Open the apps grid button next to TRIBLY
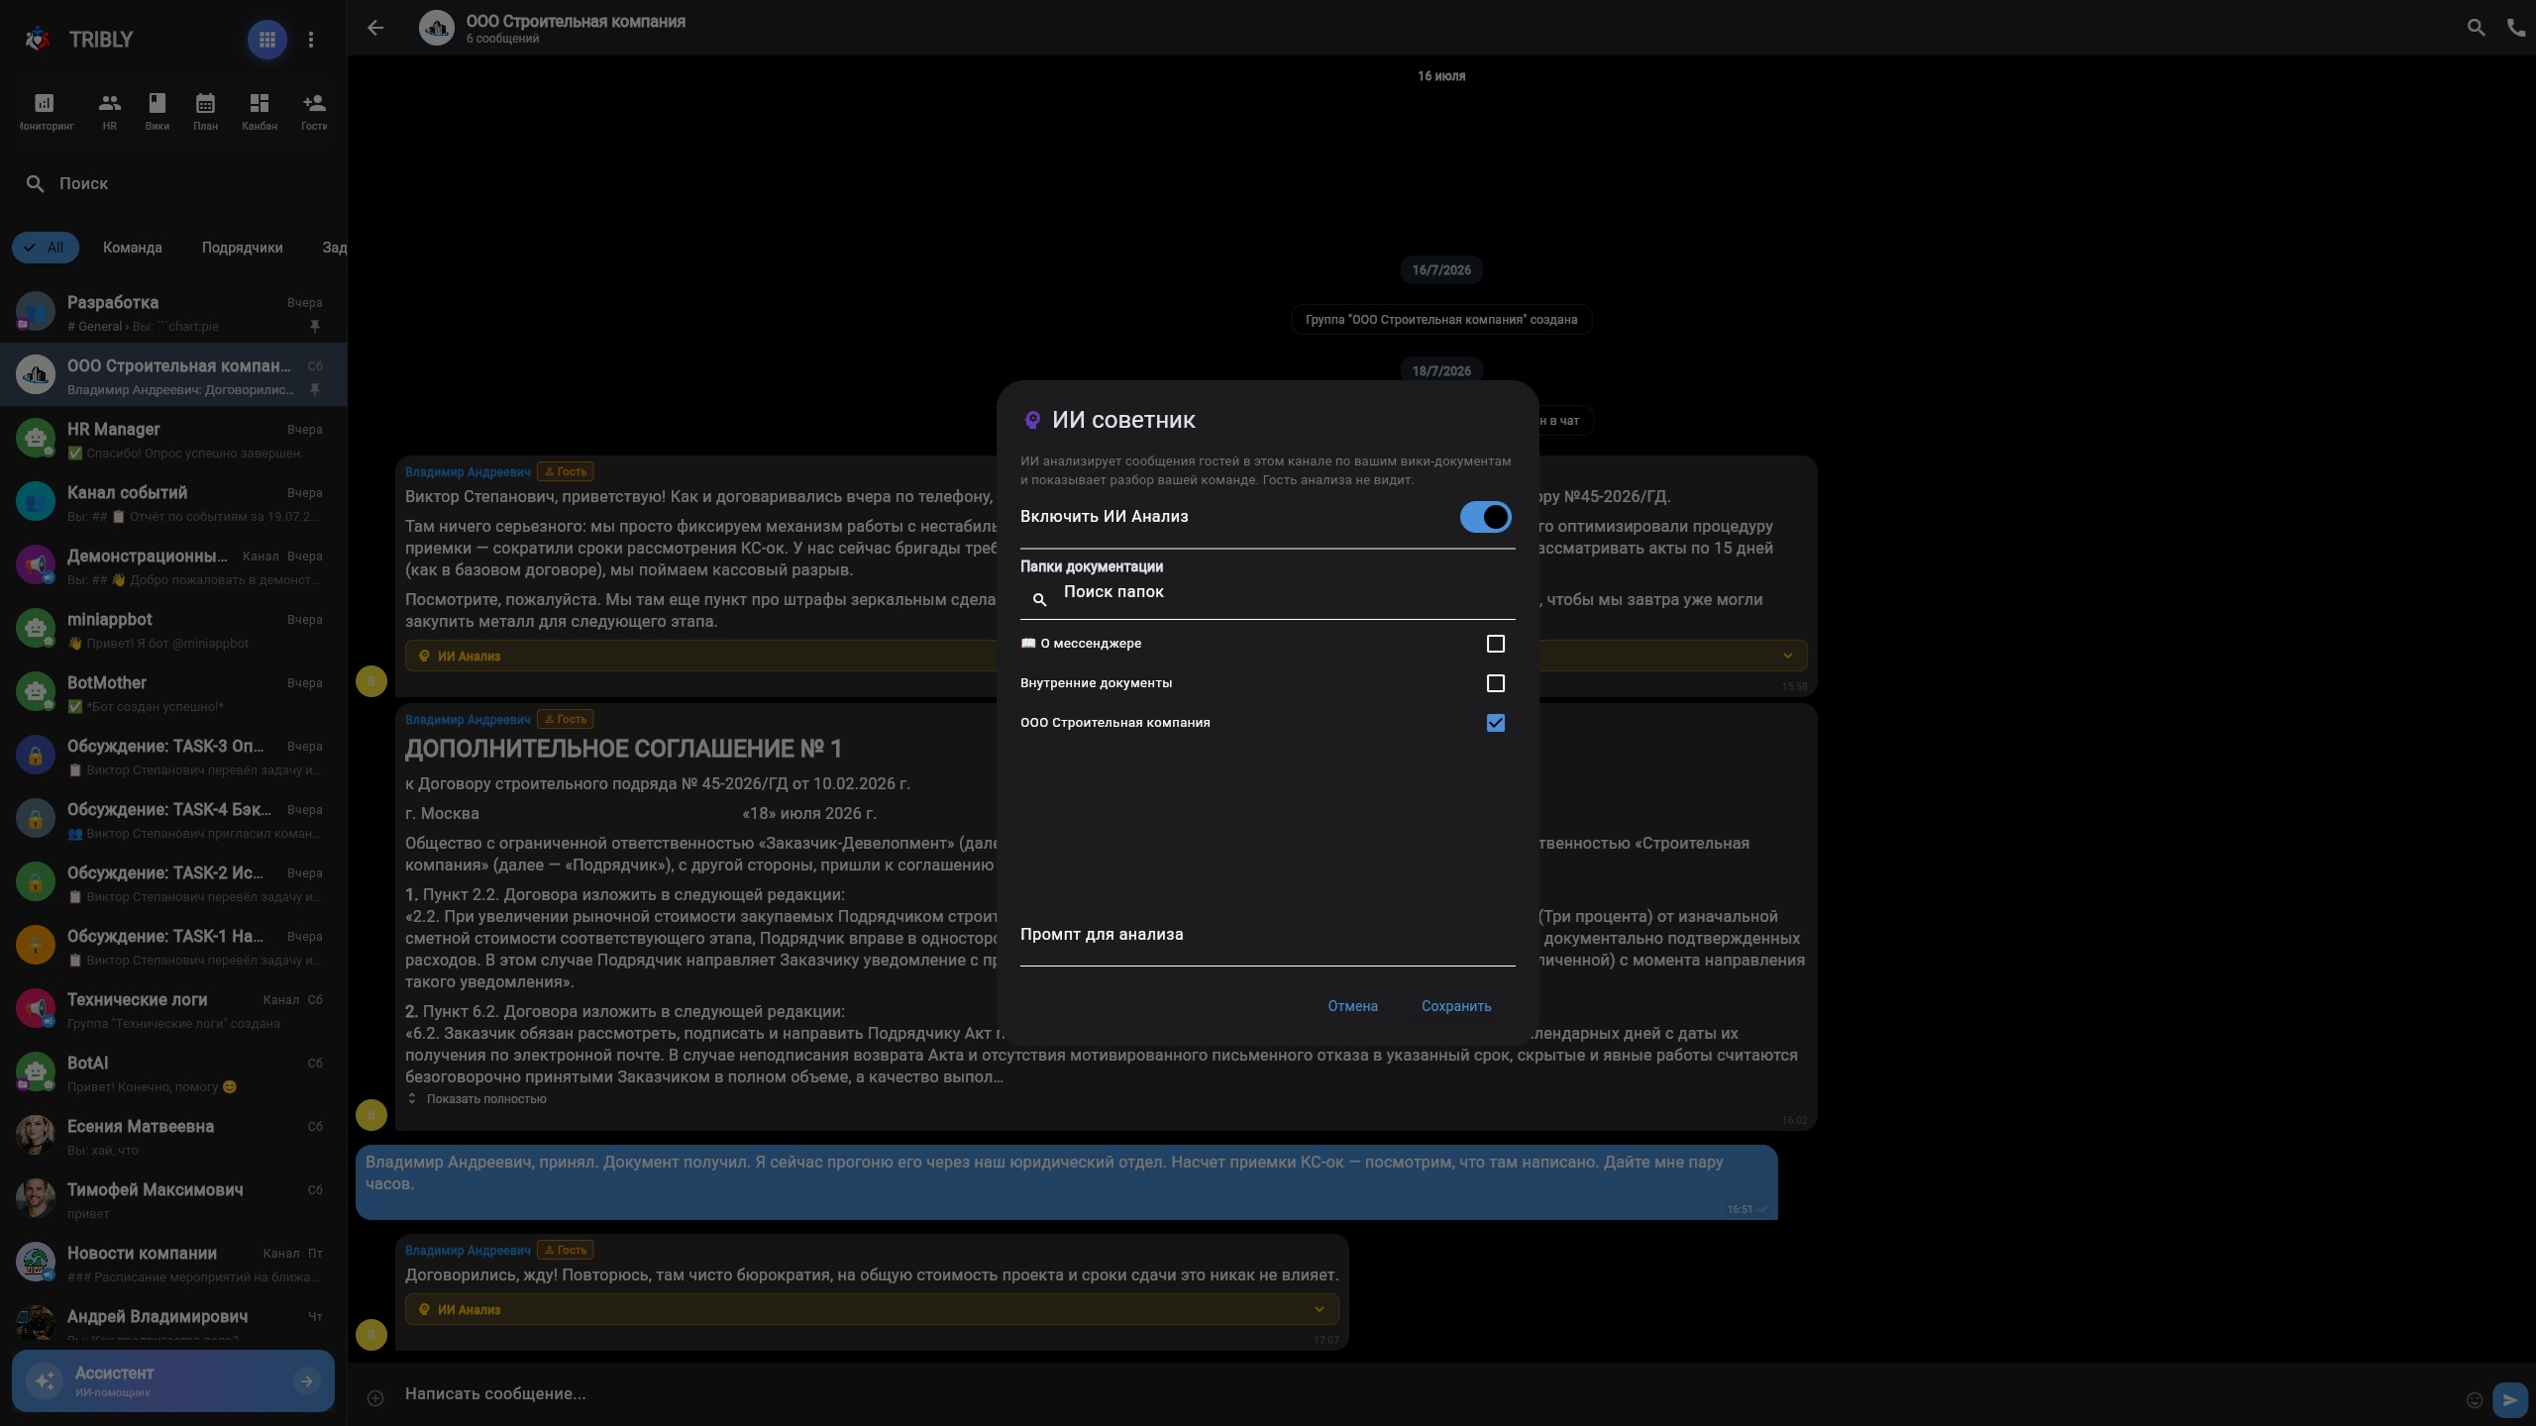The image size is (2536, 1426). tap(266, 40)
